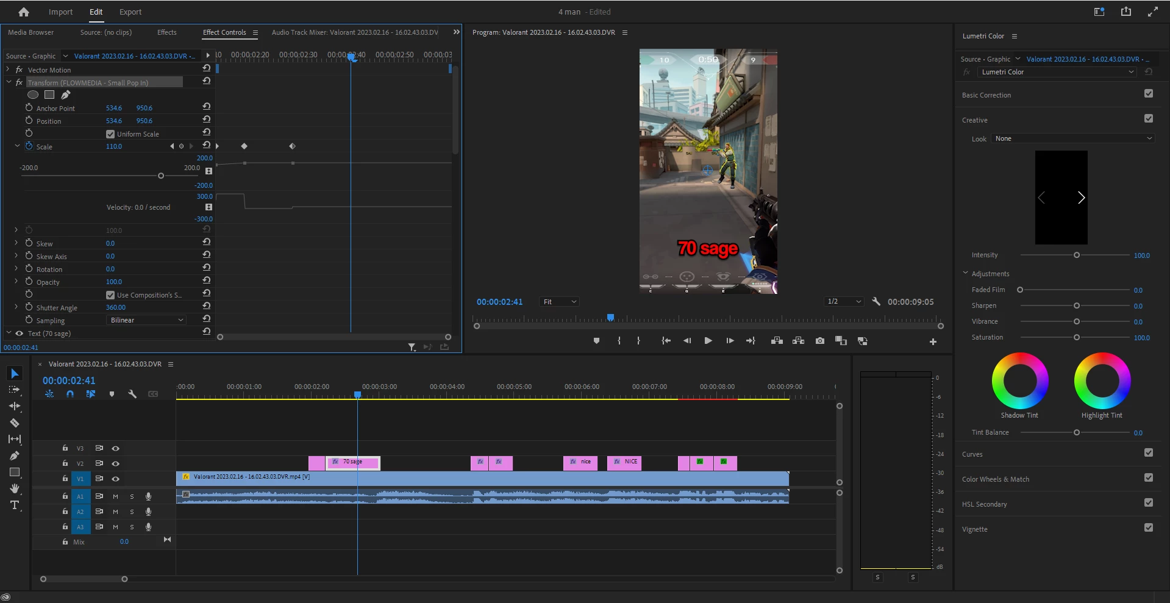Screen dimensions: 1170x603
Task: Toggle Scale animation stopwatch
Action: [x=29, y=146]
